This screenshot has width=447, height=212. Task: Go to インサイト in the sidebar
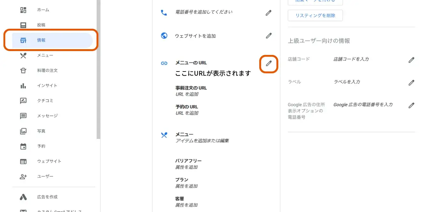(47, 86)
